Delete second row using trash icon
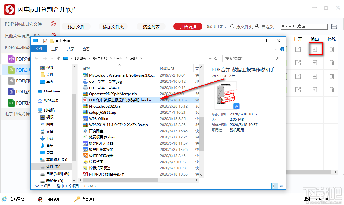The image size is (344, 205). [x=332, y=63]
